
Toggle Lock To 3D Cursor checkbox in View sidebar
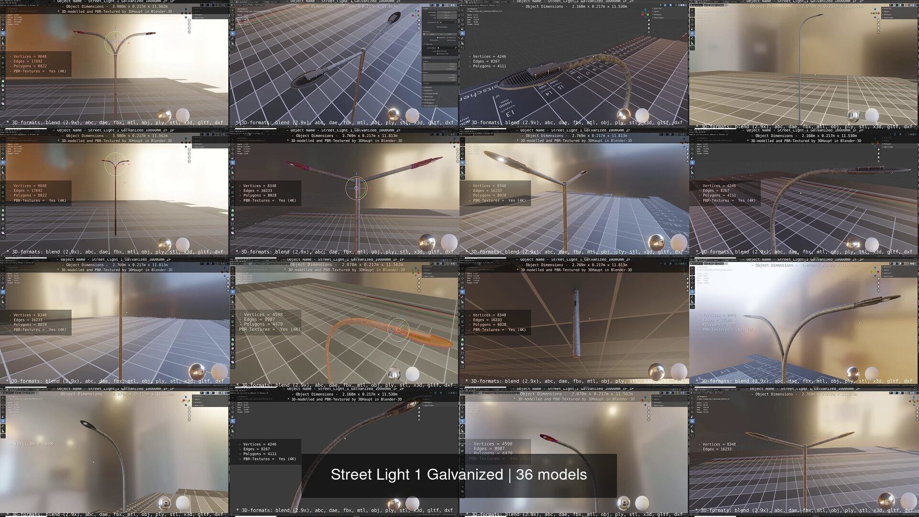[x=437, y=51]
